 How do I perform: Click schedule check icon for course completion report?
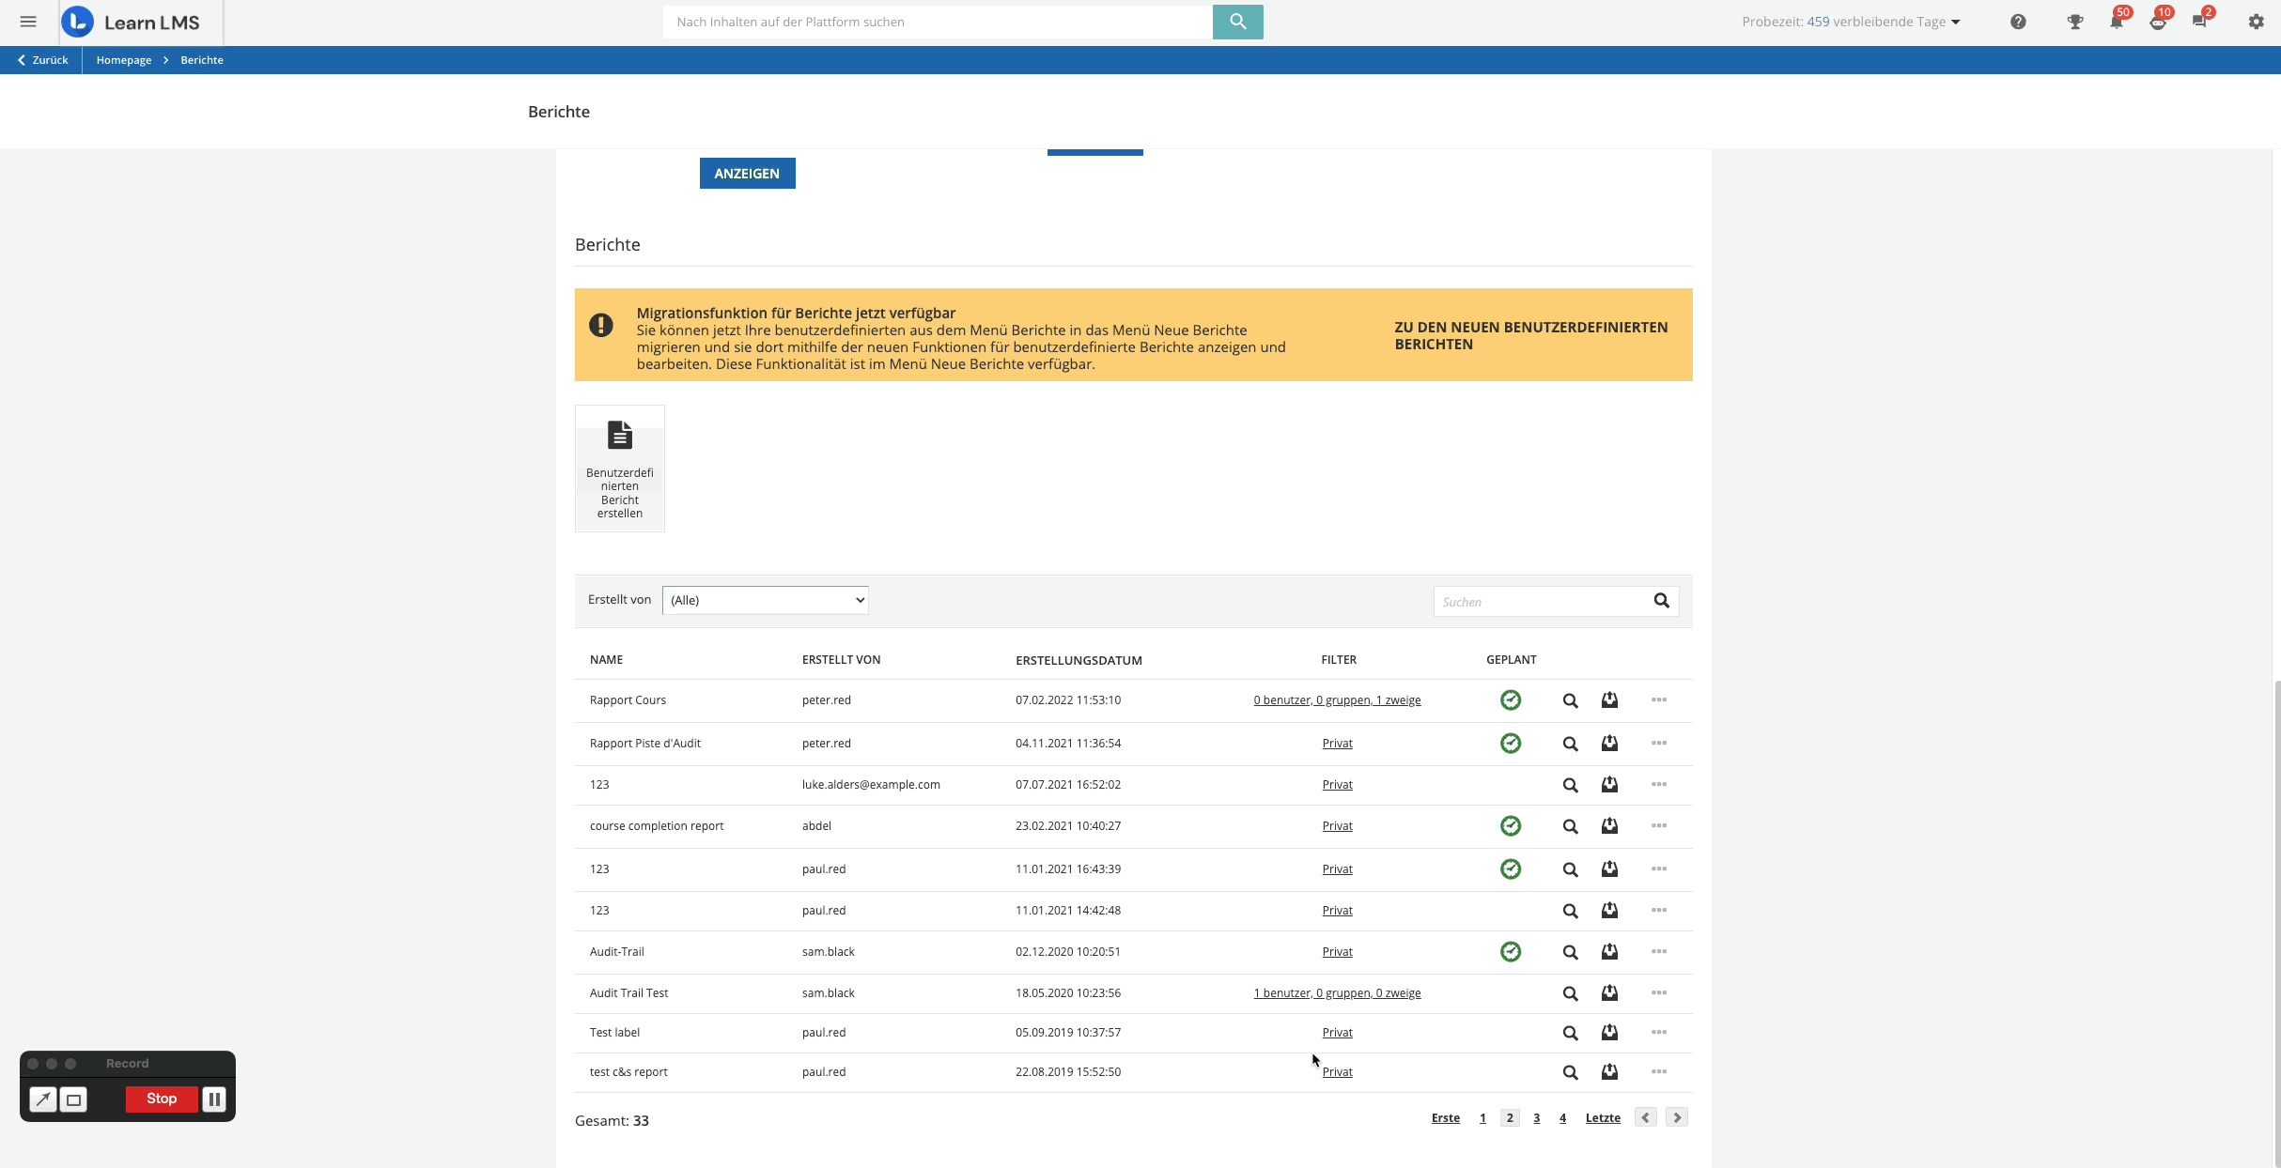(1511, 826)
